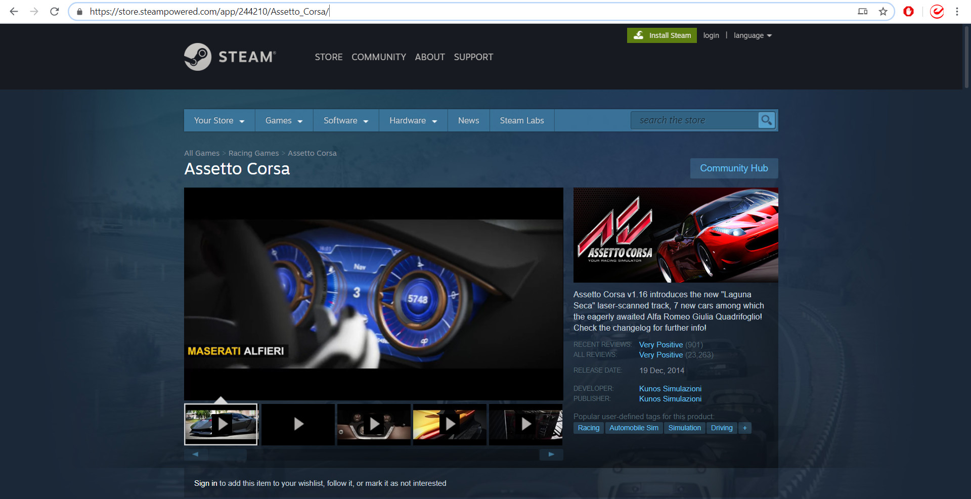Click the browser back arrow

click(x=14, y=11)
